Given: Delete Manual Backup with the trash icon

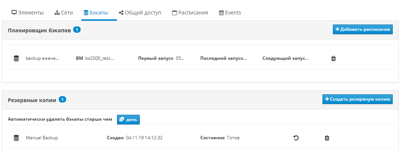Looking at the screenshot, I should coord(327,138).
